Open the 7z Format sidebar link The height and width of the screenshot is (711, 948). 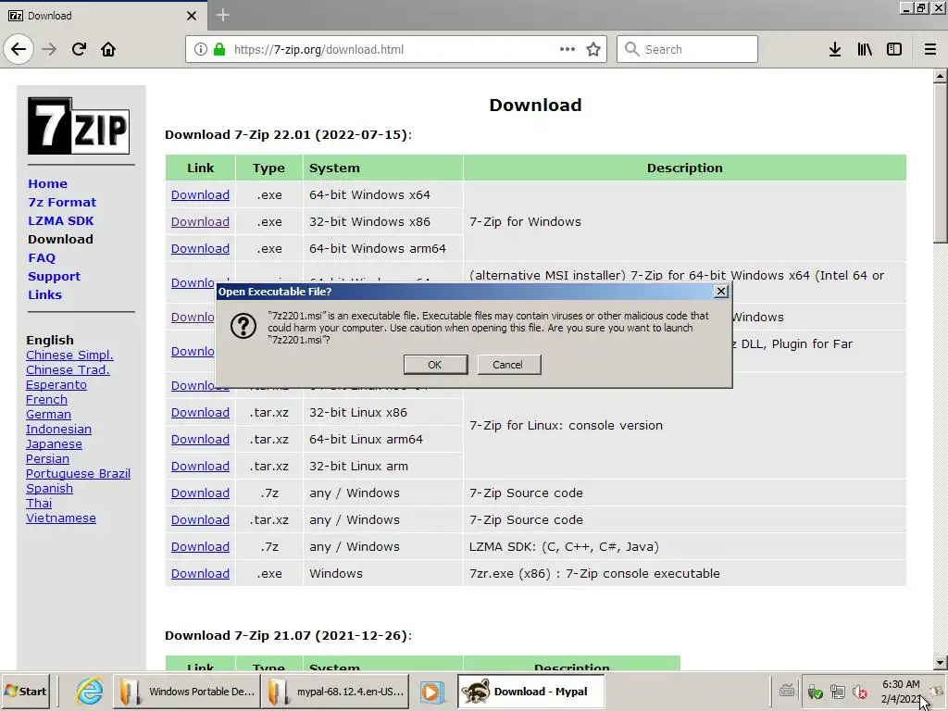point(62,203)
